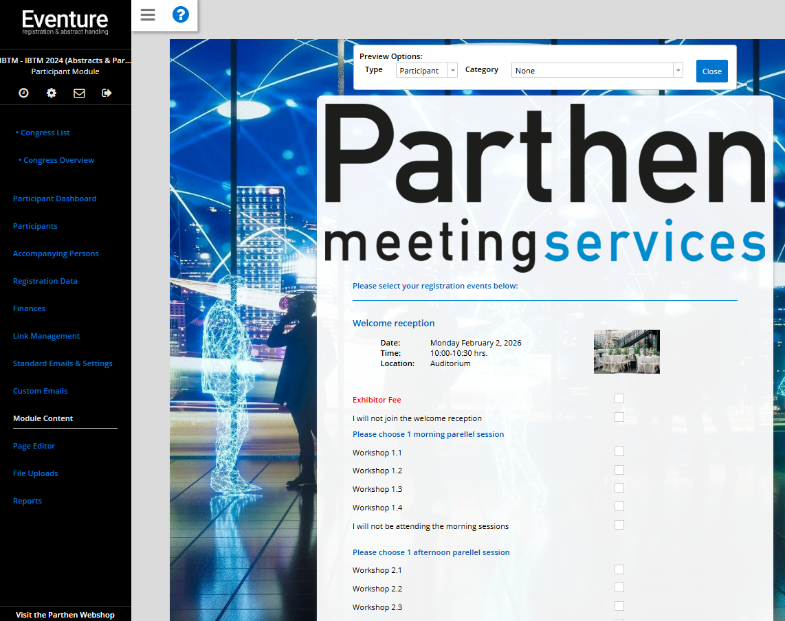Open File Uploads

[36, 473]
